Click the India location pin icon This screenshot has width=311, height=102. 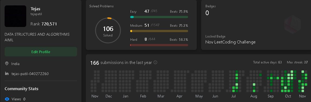pos(7,64)
